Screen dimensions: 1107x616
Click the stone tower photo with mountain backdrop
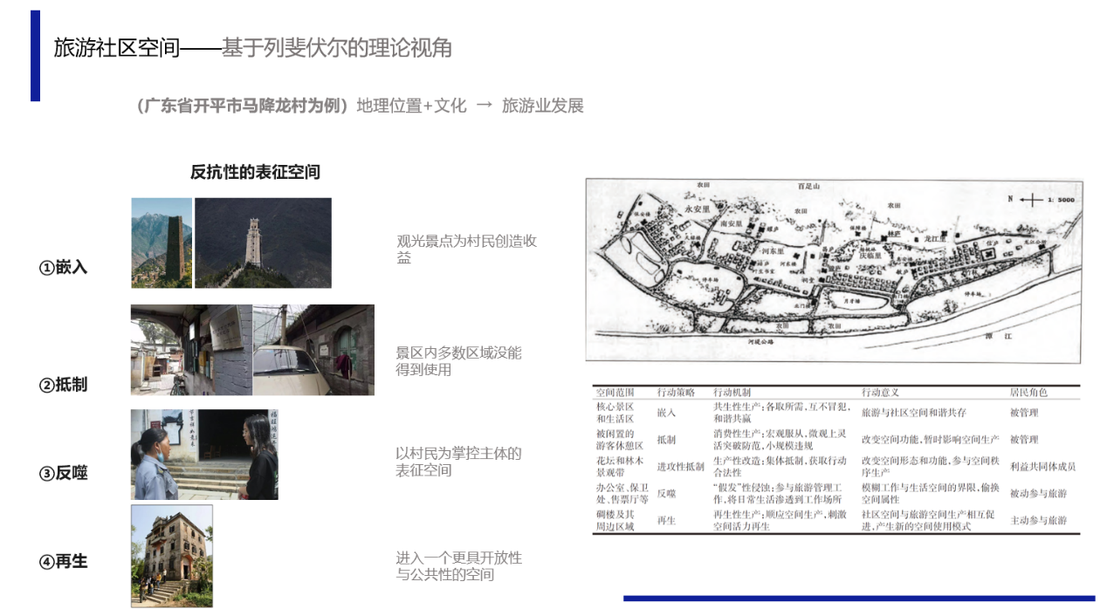(x=162, y=243)
